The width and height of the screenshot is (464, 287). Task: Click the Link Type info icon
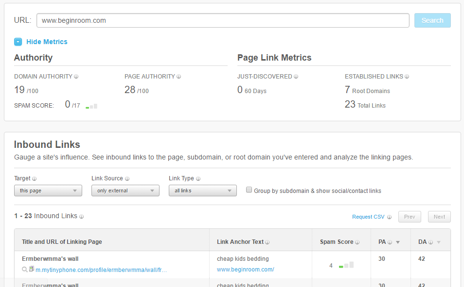(198, 179)
